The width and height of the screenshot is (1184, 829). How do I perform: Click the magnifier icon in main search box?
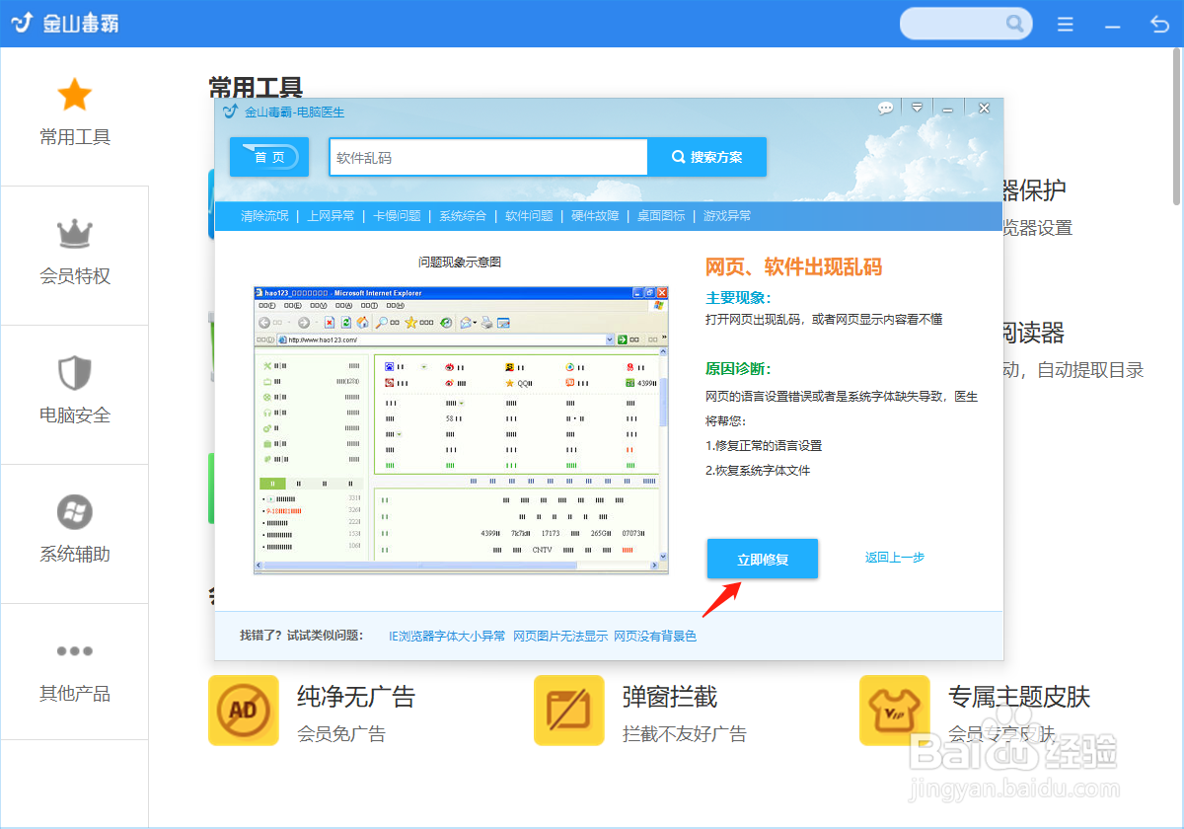pyautogui.click(x=1014, y=23)
